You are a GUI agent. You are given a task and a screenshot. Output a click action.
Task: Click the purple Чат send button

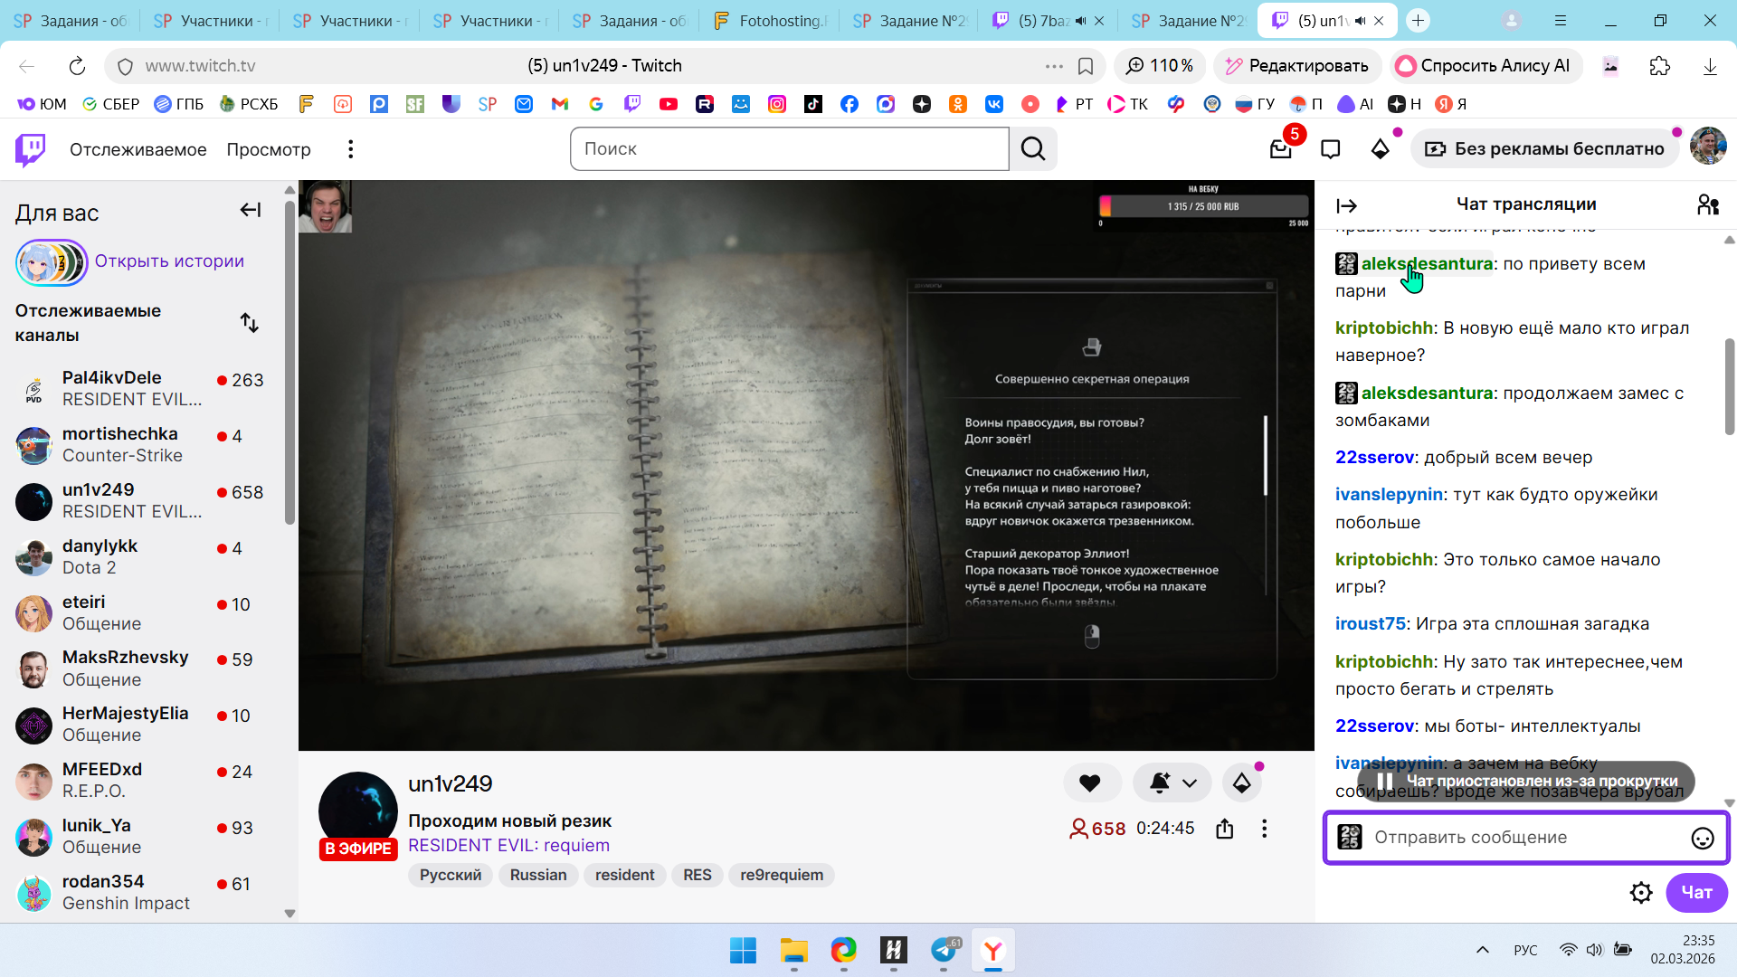(1696, 893)
